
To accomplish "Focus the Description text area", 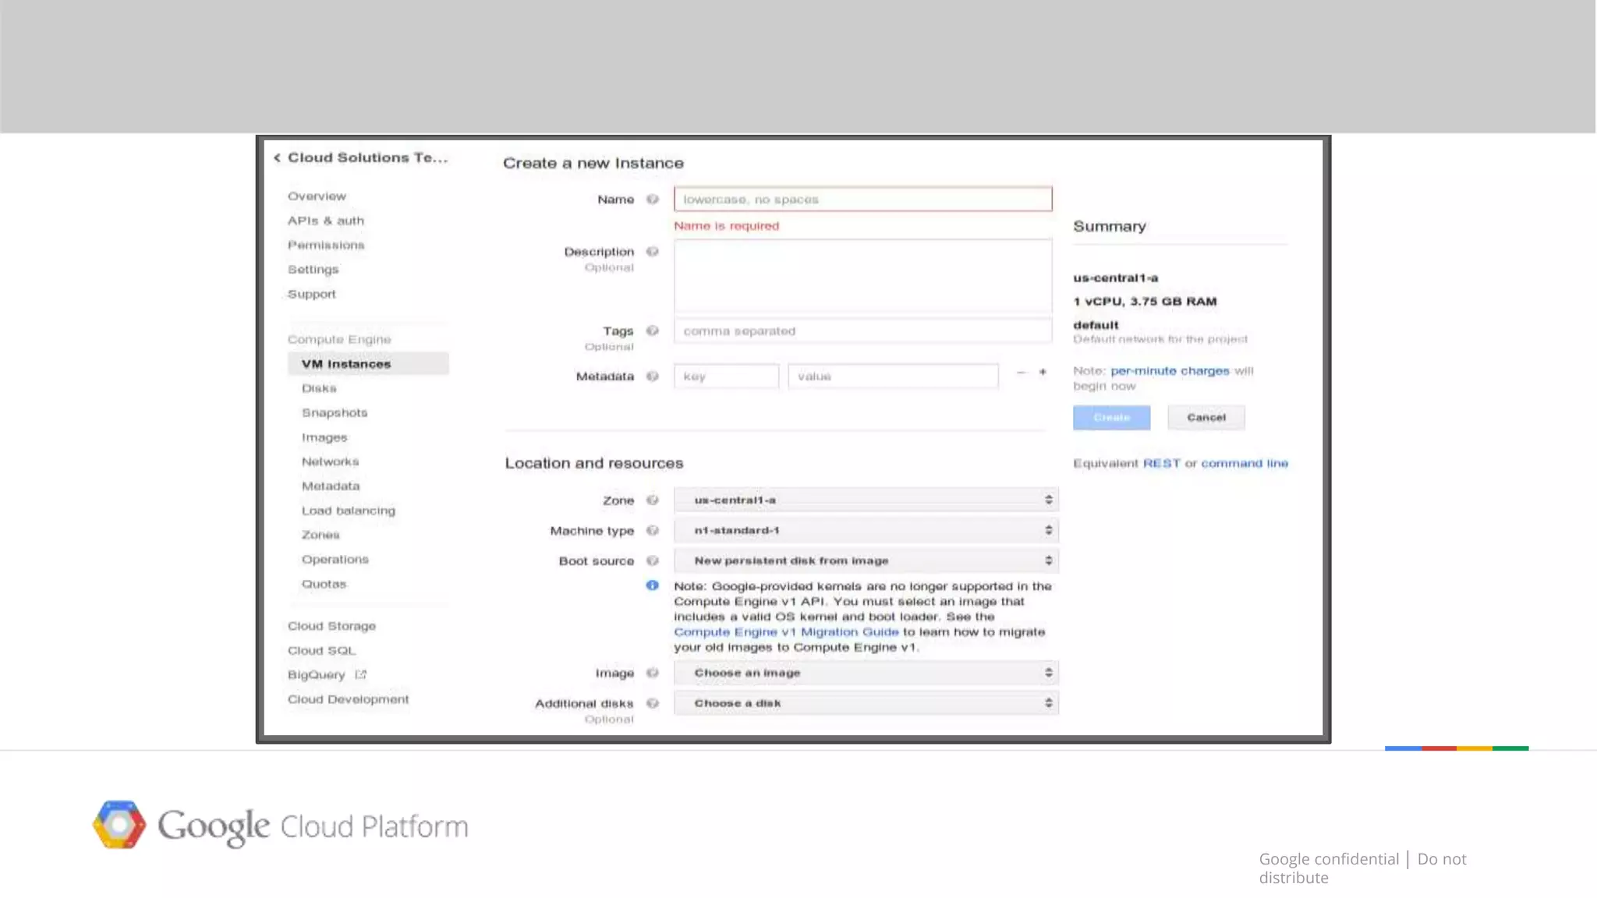I will point(863,276).
